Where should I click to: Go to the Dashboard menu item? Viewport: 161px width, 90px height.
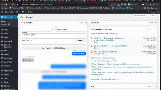coord(9,17)
